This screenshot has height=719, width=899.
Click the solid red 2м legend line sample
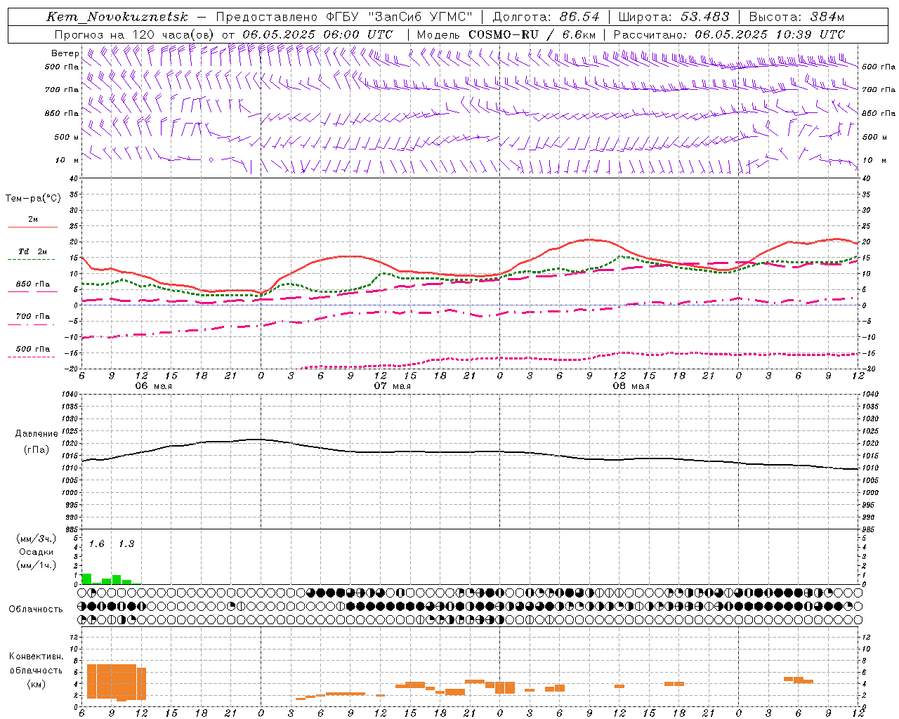(x=32, y=227)
